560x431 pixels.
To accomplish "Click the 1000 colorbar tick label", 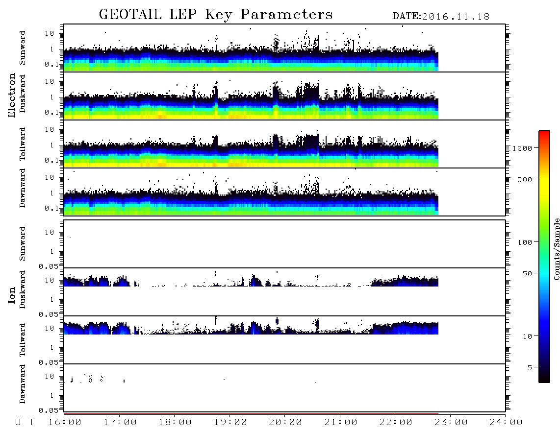I will [522, 148].
